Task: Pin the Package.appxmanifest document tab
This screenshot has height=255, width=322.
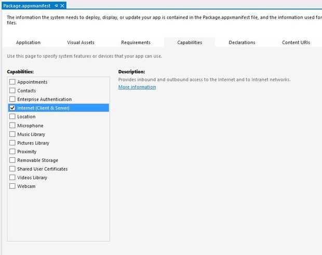Action: 56,5
